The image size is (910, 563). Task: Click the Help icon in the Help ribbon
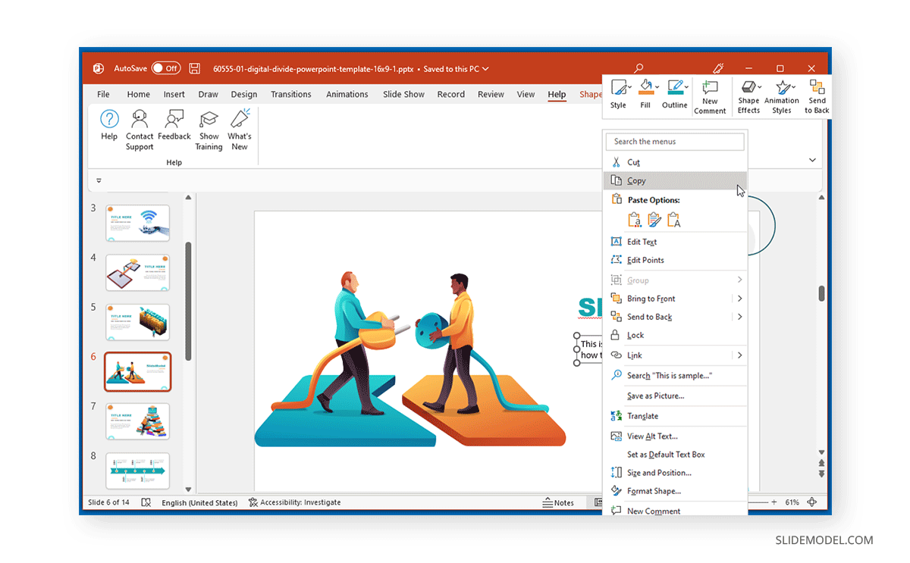pyautogui.click(x=109, y=129)
